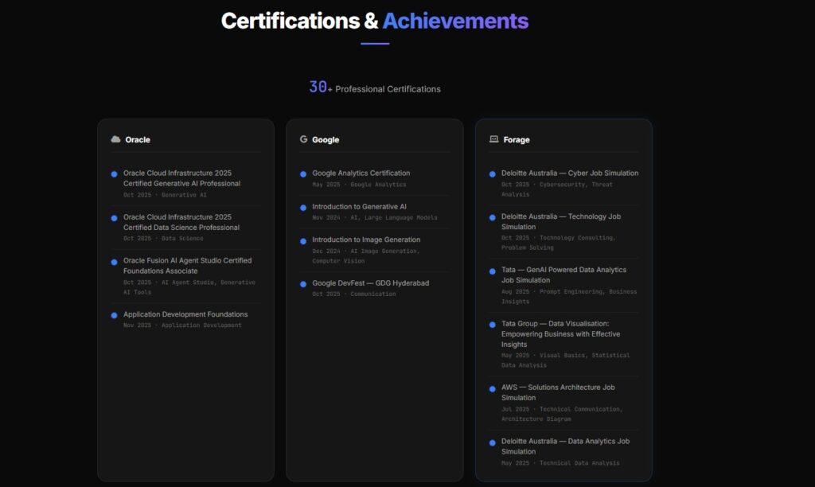Screen dimensions: 815x487
Task: Click 'Oct 2025 · Data Science' meta text
Action: [163, 239]
